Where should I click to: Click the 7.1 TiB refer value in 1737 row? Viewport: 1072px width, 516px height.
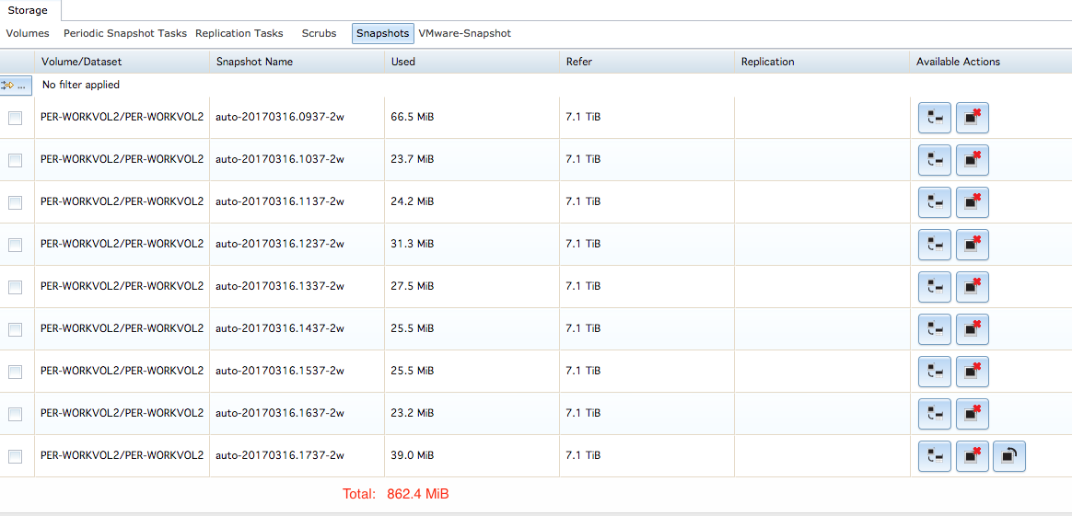point(583,455)
